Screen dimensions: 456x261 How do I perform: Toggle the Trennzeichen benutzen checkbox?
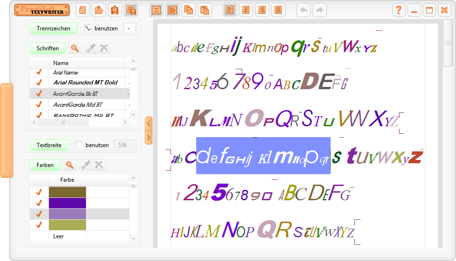[x=88, y=28]
